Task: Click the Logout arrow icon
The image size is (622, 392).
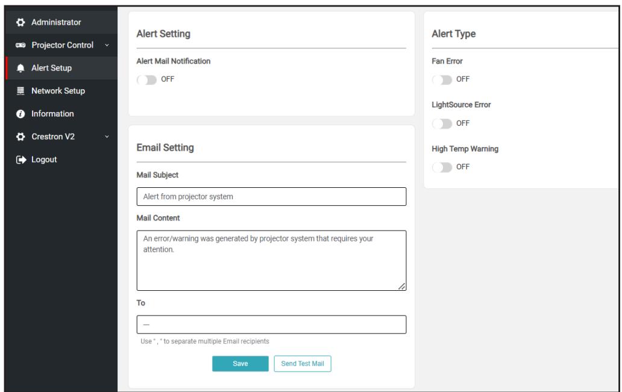Action: coord(20,160)
